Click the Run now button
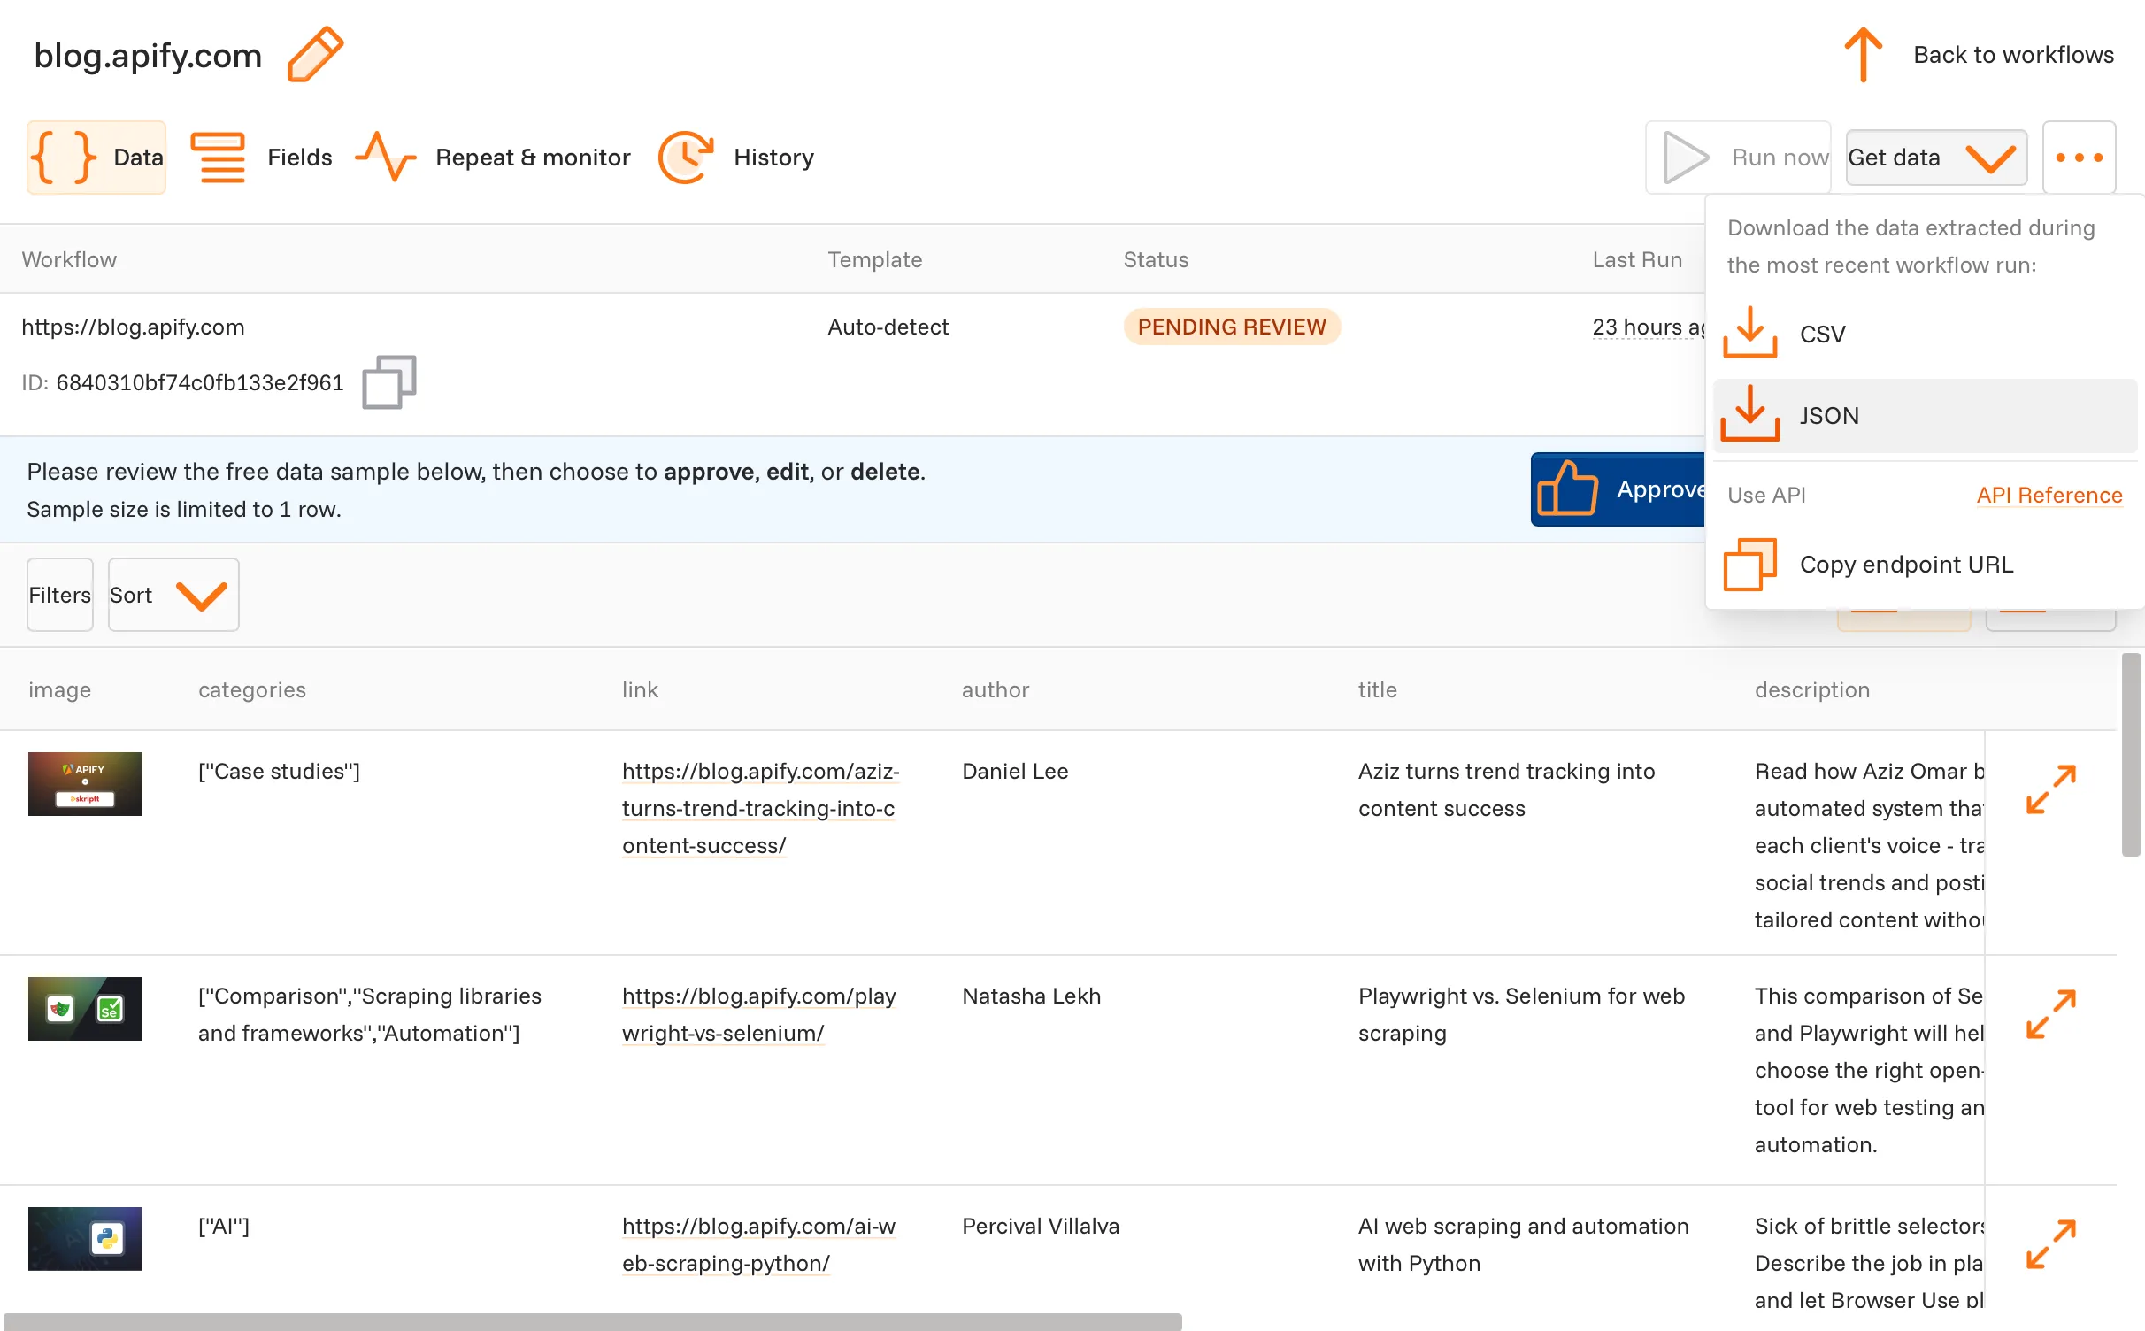2145x1331 pixels. pos(1737,158)
